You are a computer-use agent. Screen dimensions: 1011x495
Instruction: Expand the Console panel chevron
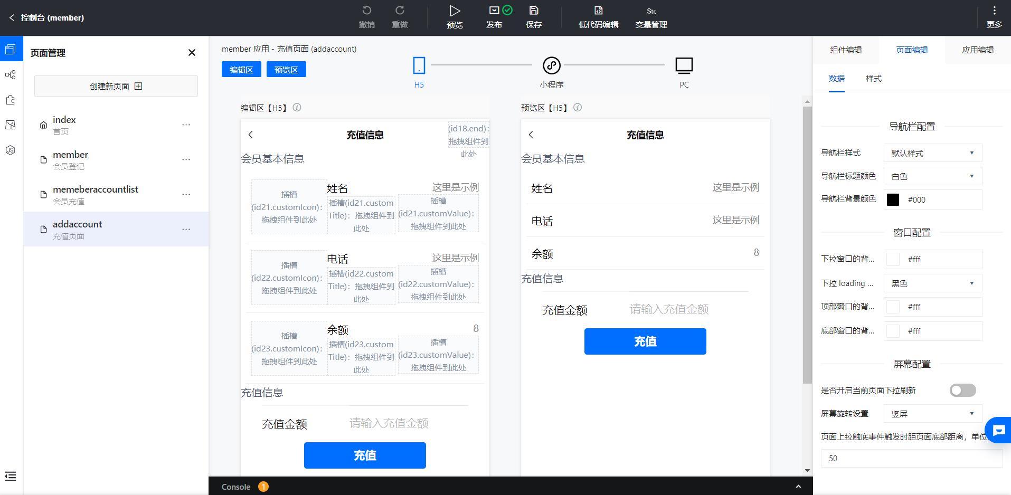point(798,487)
